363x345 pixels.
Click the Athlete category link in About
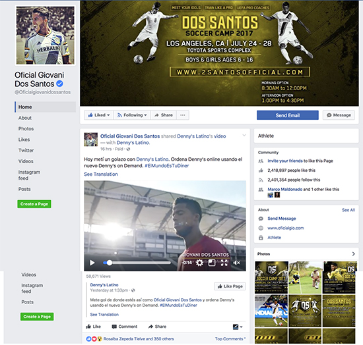click(274, 238)
